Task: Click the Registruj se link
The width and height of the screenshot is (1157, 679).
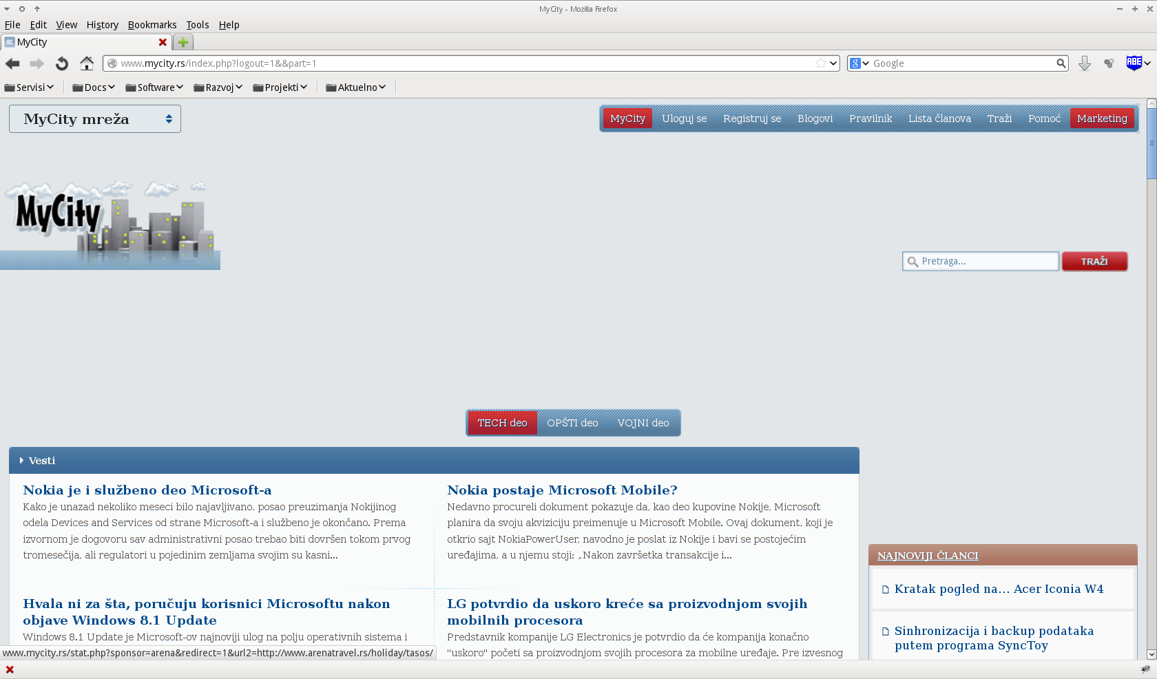Action: pos(752,118)
